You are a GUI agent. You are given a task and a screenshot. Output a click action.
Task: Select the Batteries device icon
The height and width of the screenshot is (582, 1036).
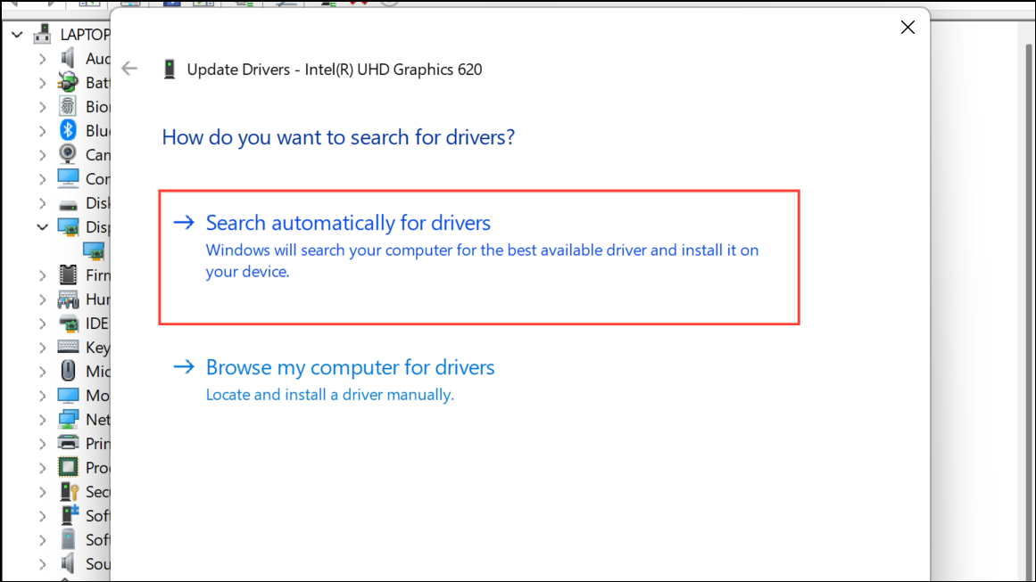point(68,83)
